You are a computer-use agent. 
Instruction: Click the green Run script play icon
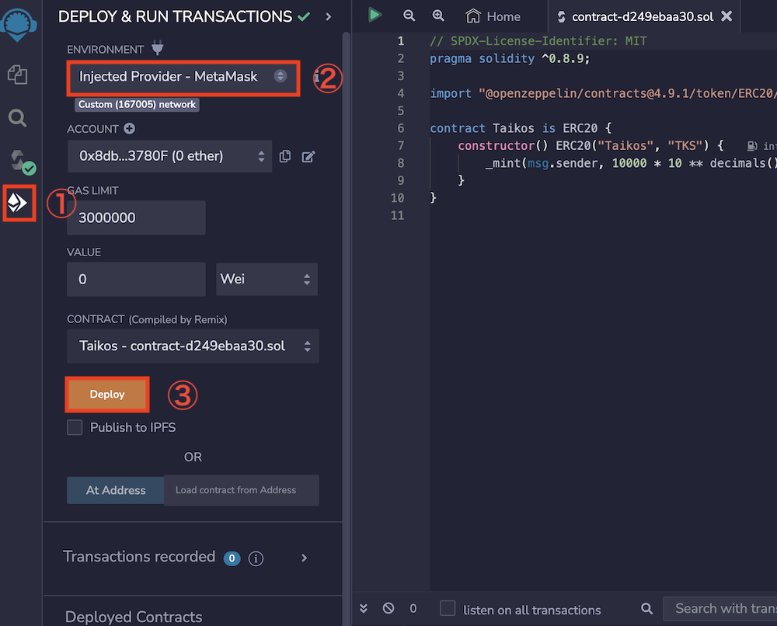[x=375, y=15]
